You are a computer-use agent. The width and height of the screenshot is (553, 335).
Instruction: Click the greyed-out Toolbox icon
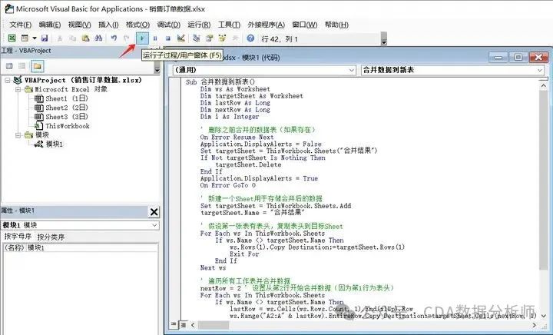coord(235,38)
